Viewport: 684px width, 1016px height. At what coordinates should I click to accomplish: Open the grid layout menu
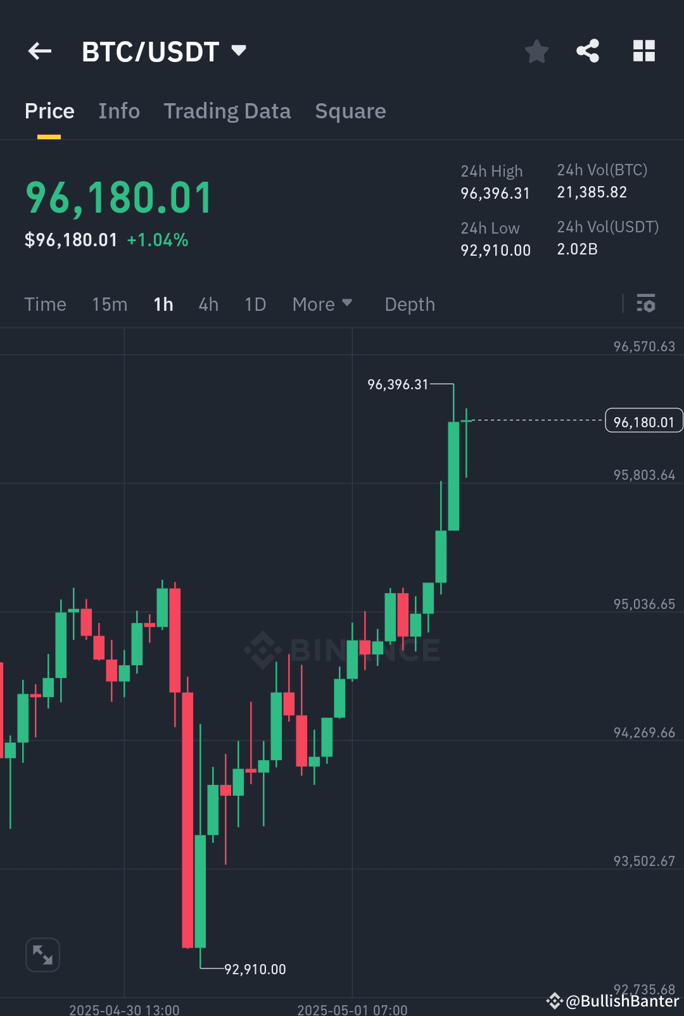coord(644,51)
